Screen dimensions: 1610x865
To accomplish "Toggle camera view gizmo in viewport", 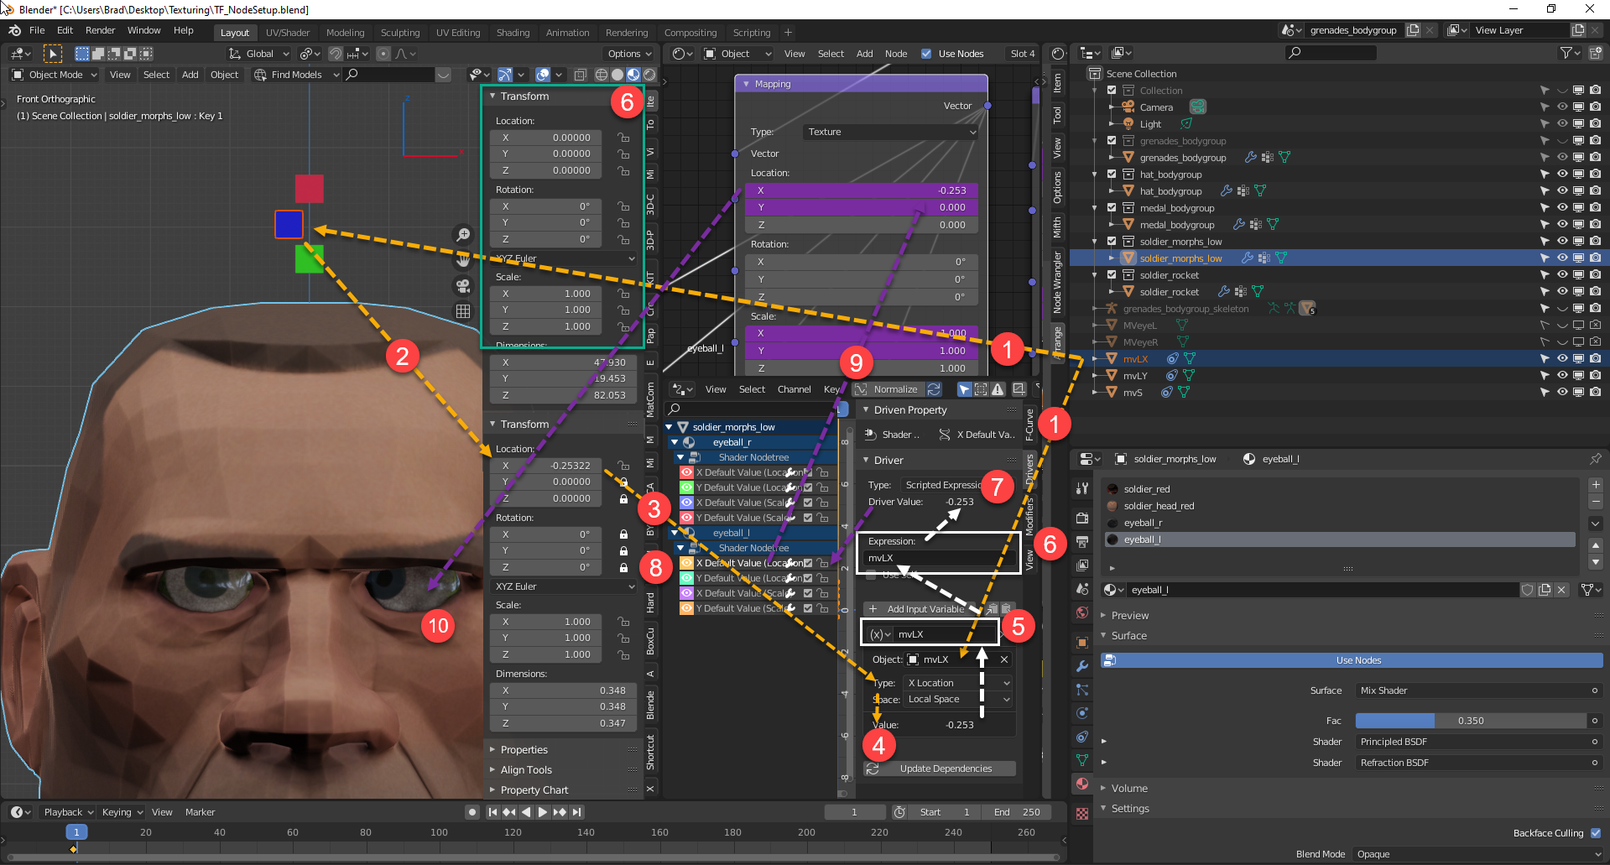I will click(x=462, y=285).
